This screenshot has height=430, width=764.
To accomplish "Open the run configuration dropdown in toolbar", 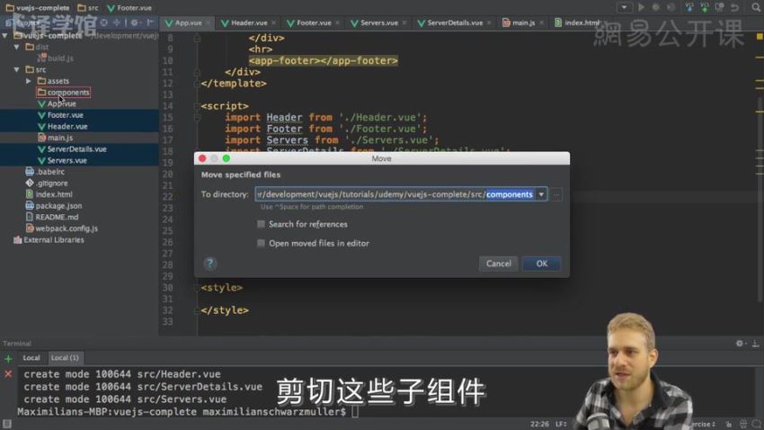I will pyautogui.click(x=624, y=7).
